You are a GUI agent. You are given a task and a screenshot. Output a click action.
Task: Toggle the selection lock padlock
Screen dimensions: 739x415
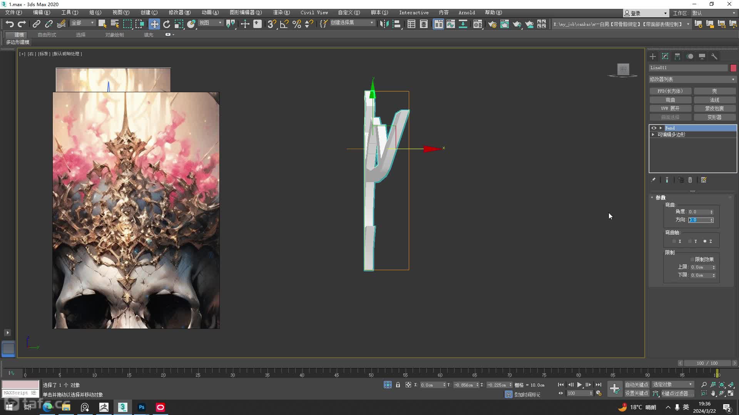[x=398, y=385]
